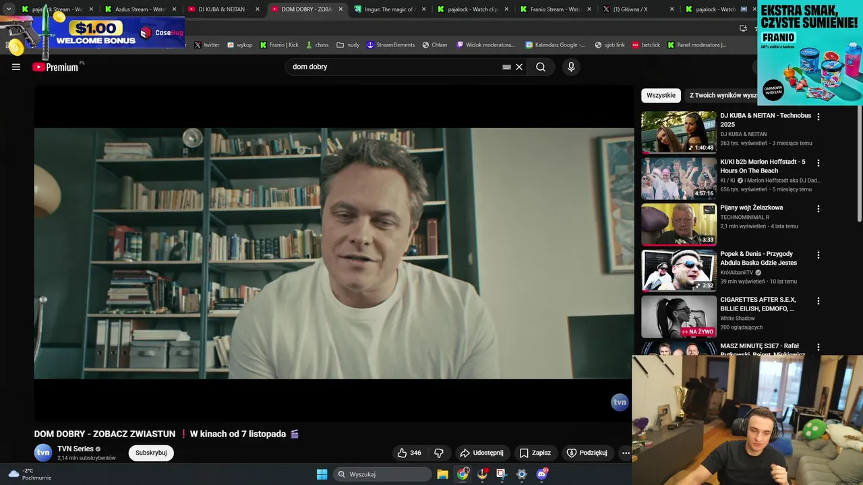863x485 pixels.
Task: Click Podziękuj thanks button
Action: [x=587, y=453]
